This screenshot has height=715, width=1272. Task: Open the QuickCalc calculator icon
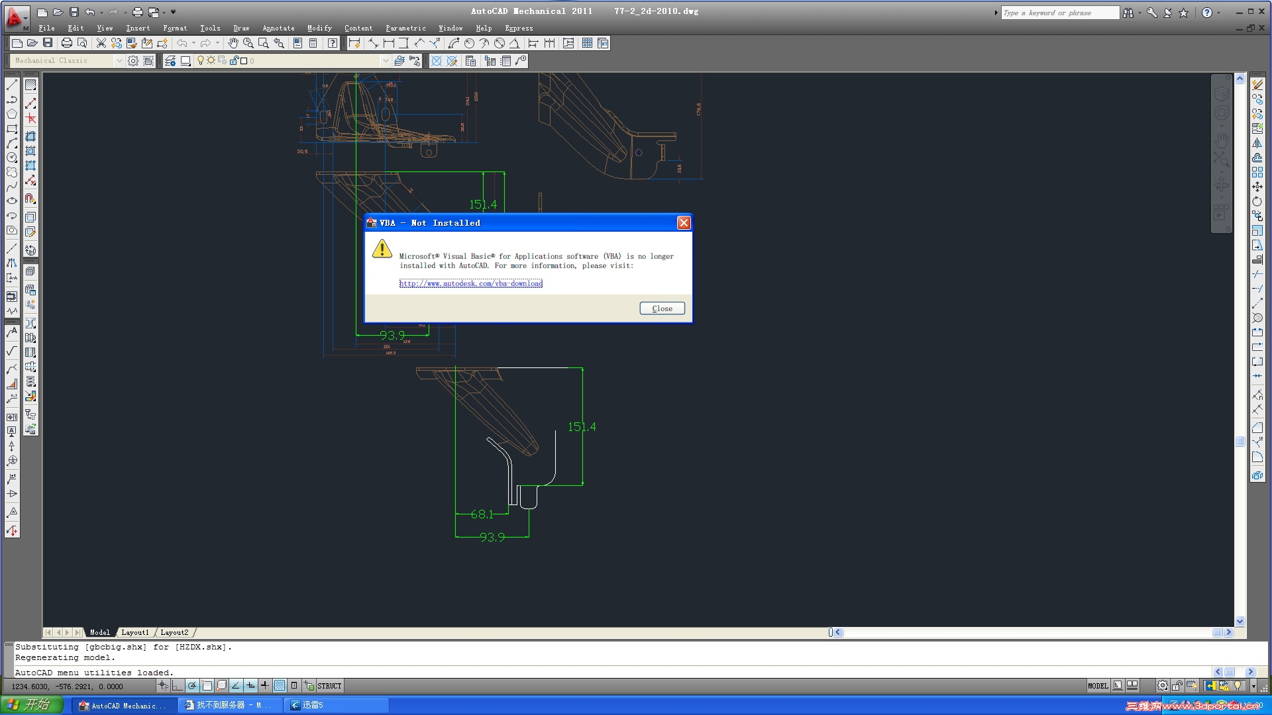313,43
